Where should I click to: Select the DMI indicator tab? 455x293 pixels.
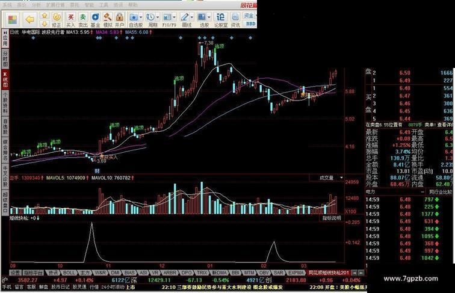pos(115,273)
